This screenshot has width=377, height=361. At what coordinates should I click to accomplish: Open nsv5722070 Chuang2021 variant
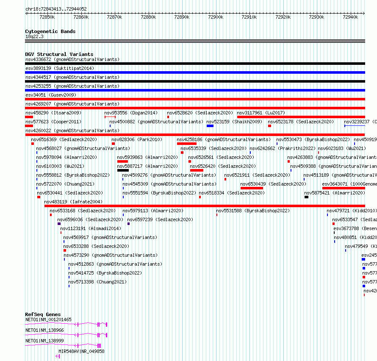(x=65, y=184)
